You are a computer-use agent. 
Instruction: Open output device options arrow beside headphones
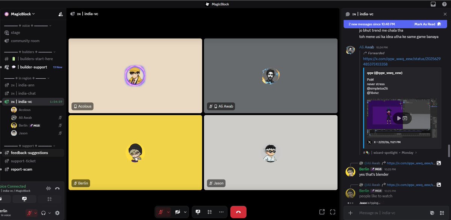click(49, 213)
